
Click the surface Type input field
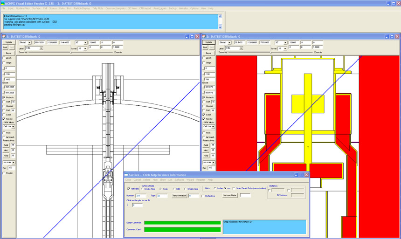coord(162,196)
